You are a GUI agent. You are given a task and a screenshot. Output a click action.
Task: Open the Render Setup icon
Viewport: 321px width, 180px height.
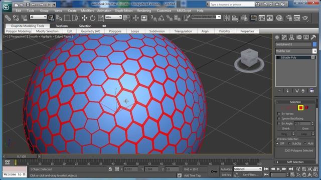tap(289, 18)
